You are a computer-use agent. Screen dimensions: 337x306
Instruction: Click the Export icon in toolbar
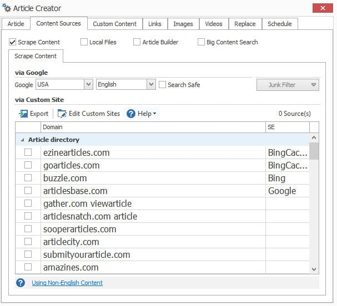23,114
